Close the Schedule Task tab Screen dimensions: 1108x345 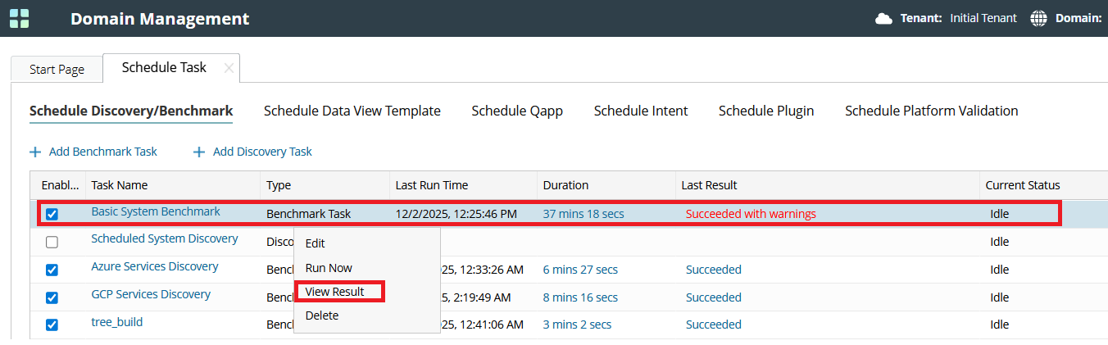[x=229, y=68]
